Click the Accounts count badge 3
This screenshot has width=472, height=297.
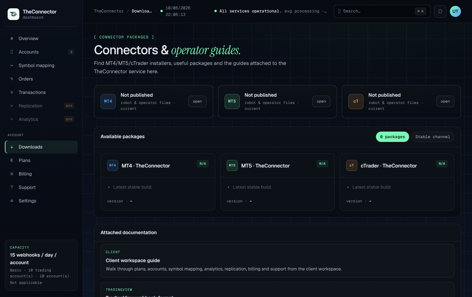coord(71,52)
